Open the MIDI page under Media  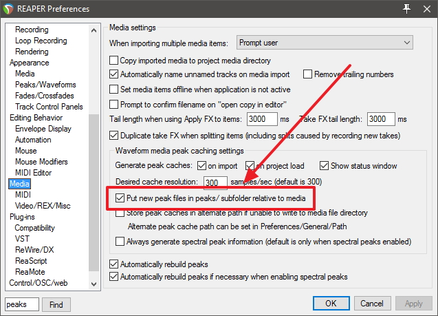click(23, 195)
